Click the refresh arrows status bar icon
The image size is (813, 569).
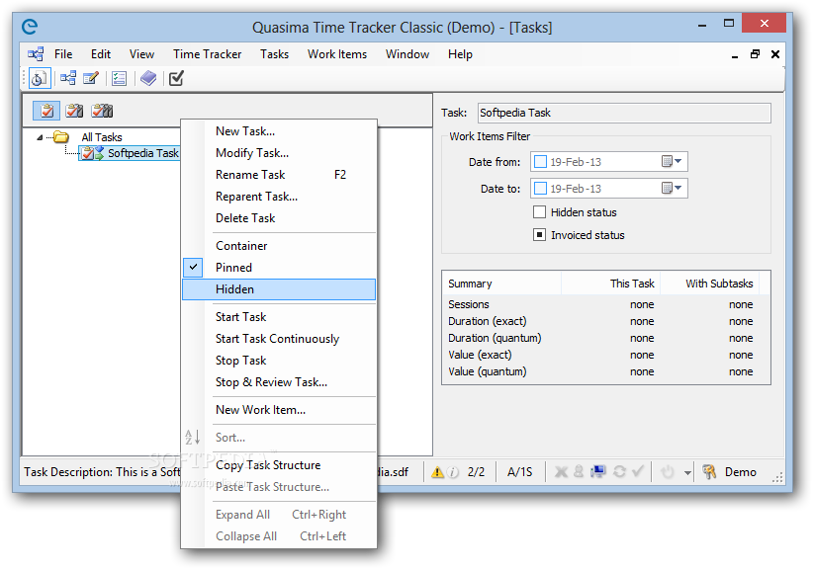click(x=619, y=471)
